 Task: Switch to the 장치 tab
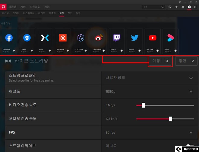(70, 13)
